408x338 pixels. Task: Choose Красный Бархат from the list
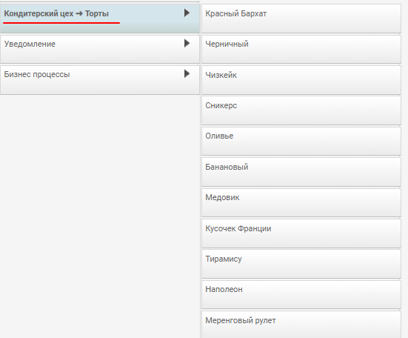coord(301,19)
